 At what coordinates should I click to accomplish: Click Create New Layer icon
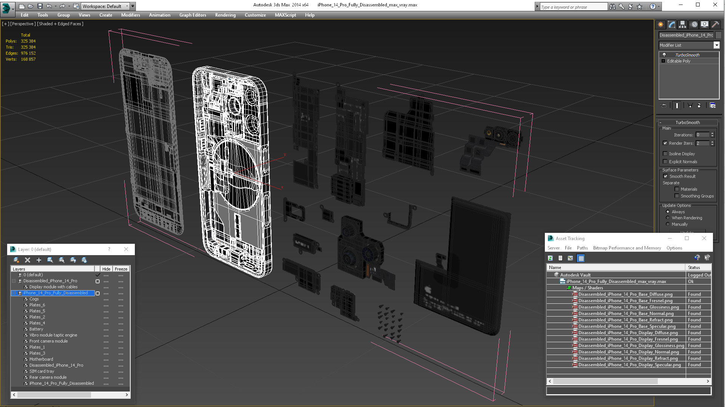(16, 260)
